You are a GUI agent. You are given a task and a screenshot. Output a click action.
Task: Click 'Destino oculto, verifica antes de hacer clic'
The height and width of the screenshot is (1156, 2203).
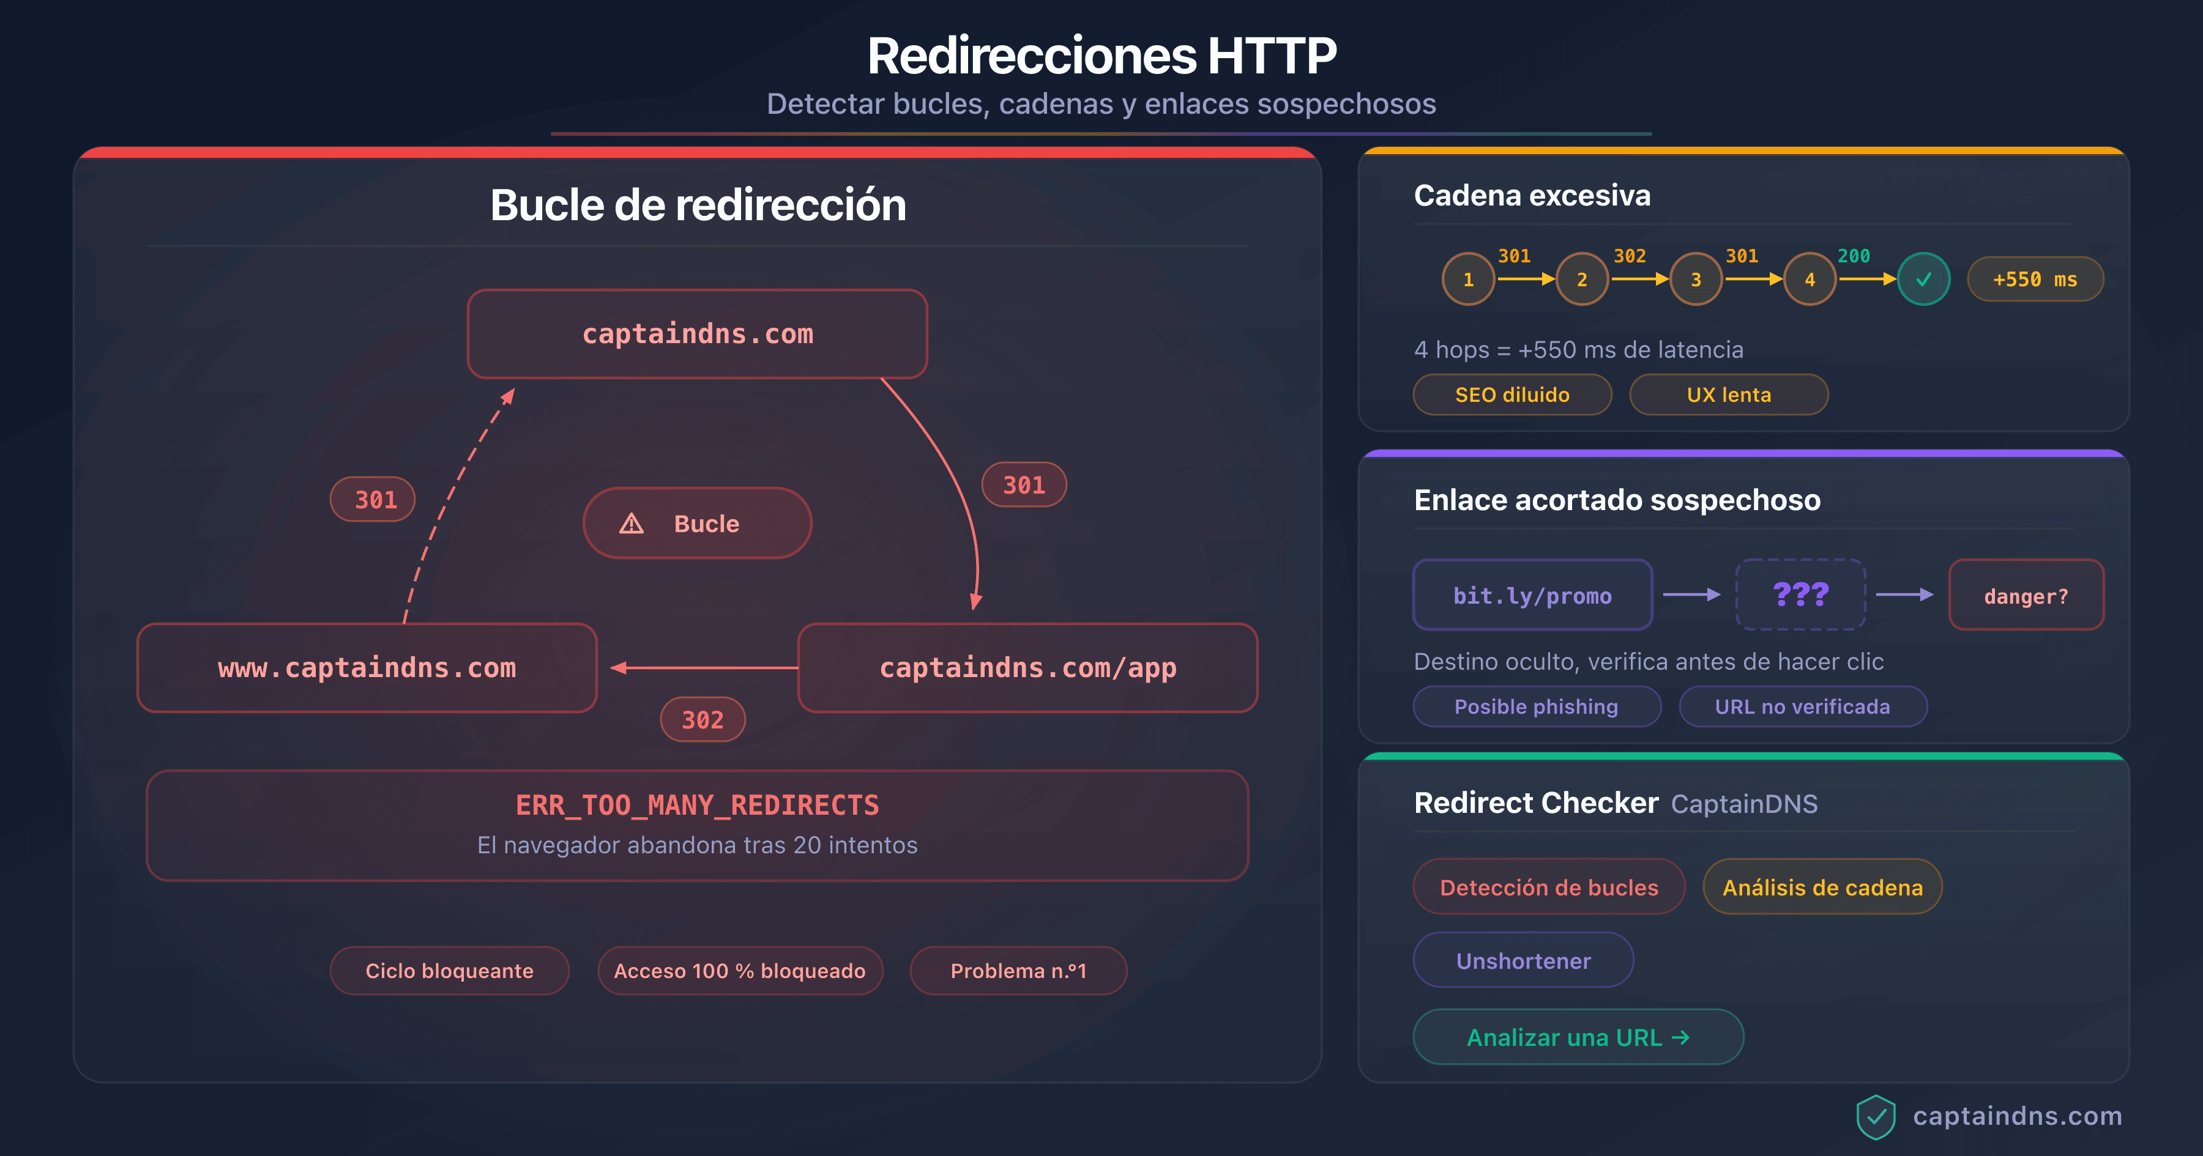click(x=1649, y=662)
